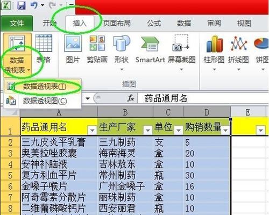The height and width of the screenshot is (215, 269).
Task: Click the 数据透视图 menu item icon
Action: 11,101
